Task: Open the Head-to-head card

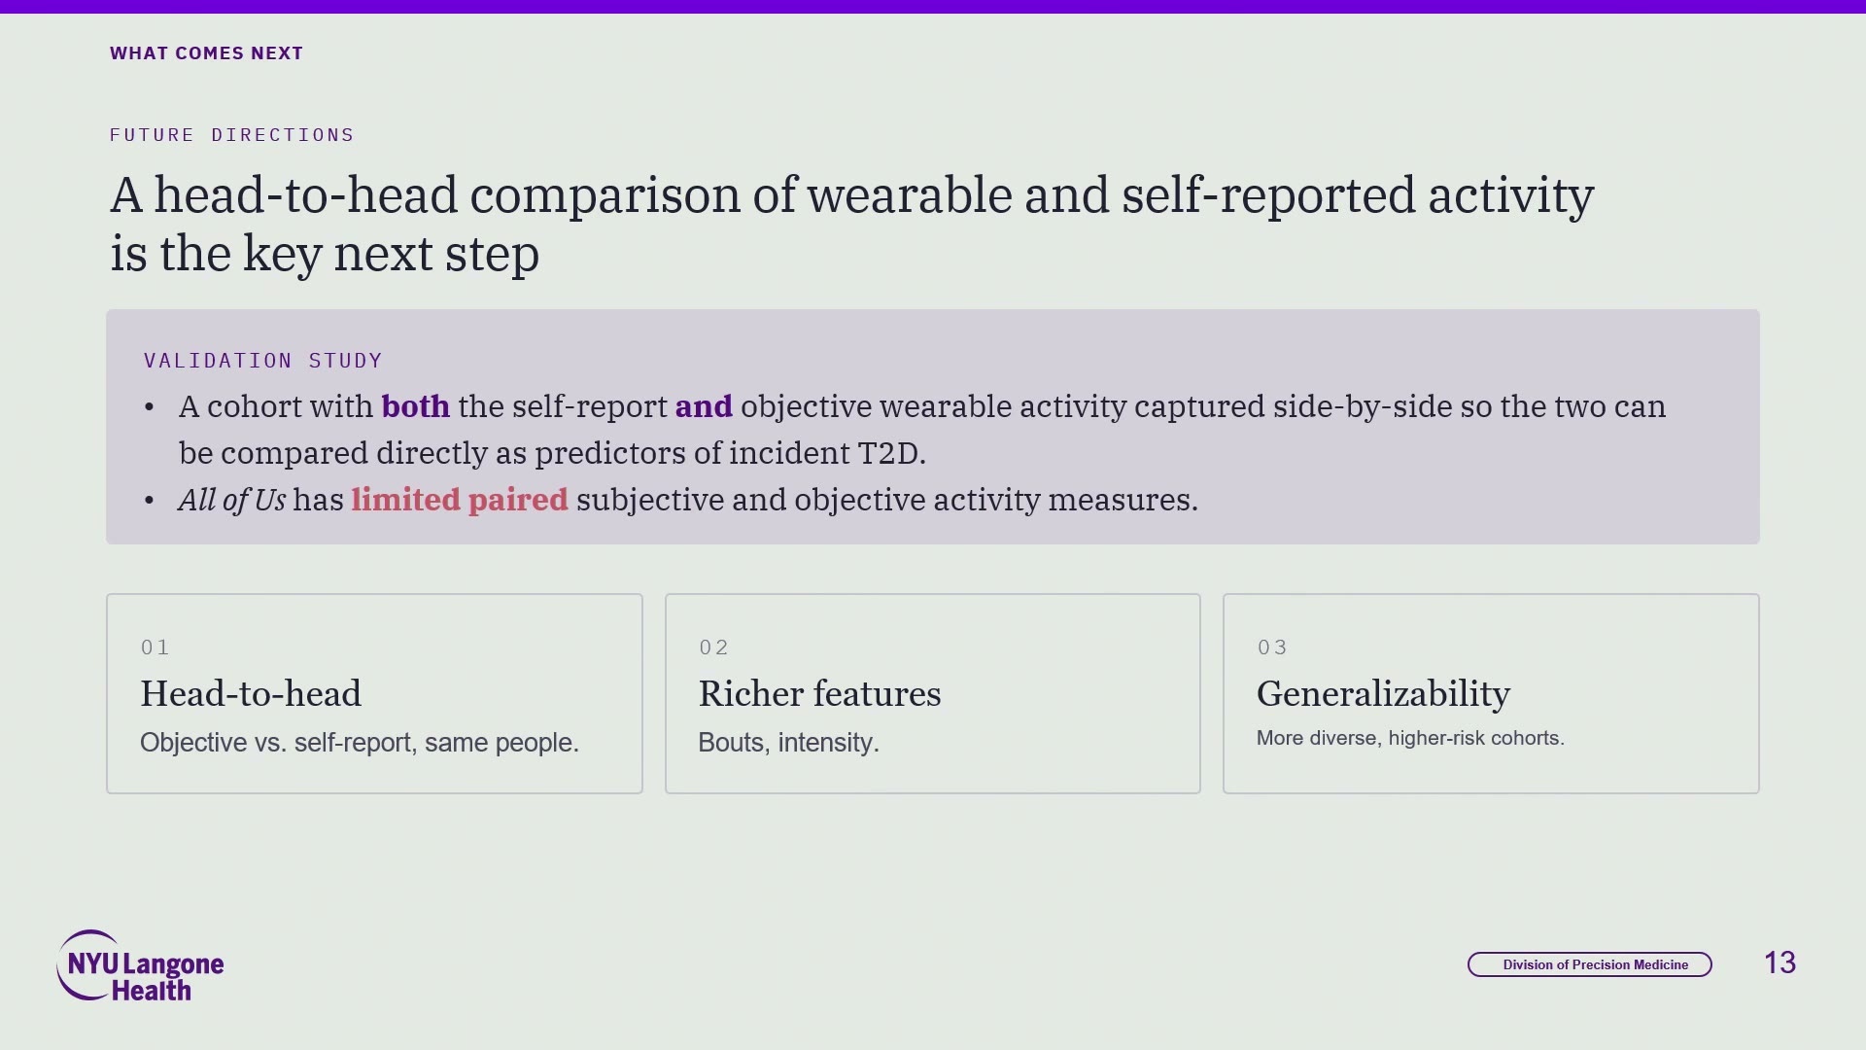Action: tap(374, 693)
